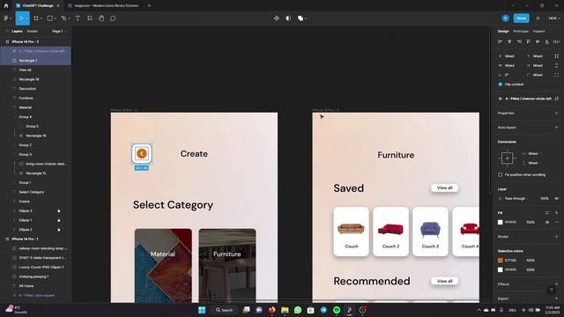Switch to the Assets tab
Screen dimensions: 564x317
coord(32,32)
